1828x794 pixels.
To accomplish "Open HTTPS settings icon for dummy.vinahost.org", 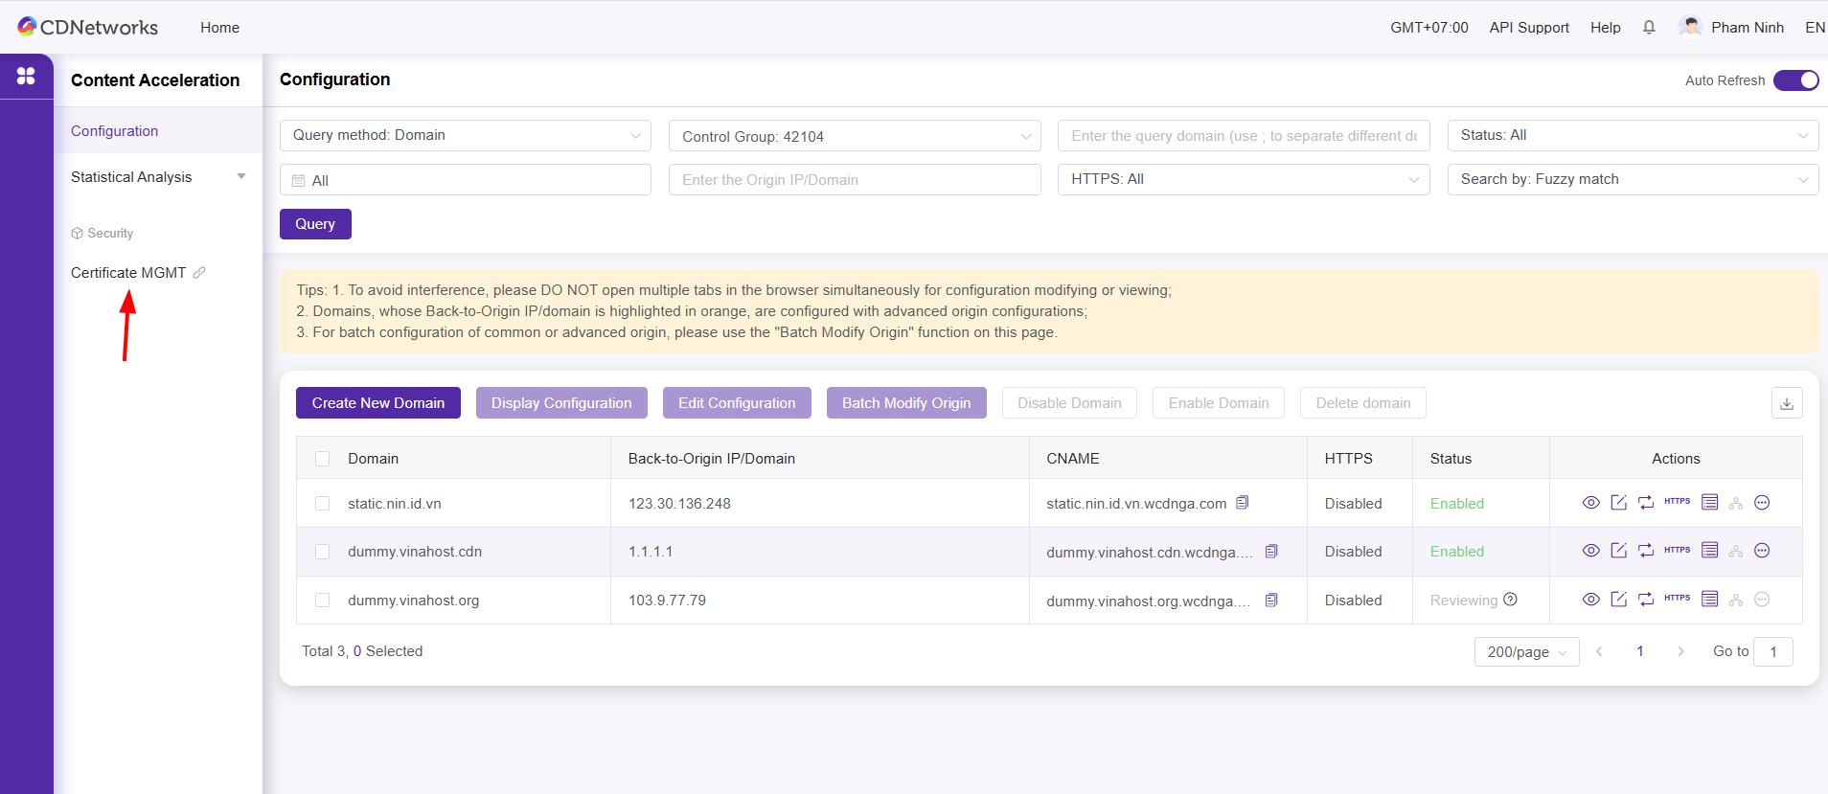I will click(x=1677, y=599).
